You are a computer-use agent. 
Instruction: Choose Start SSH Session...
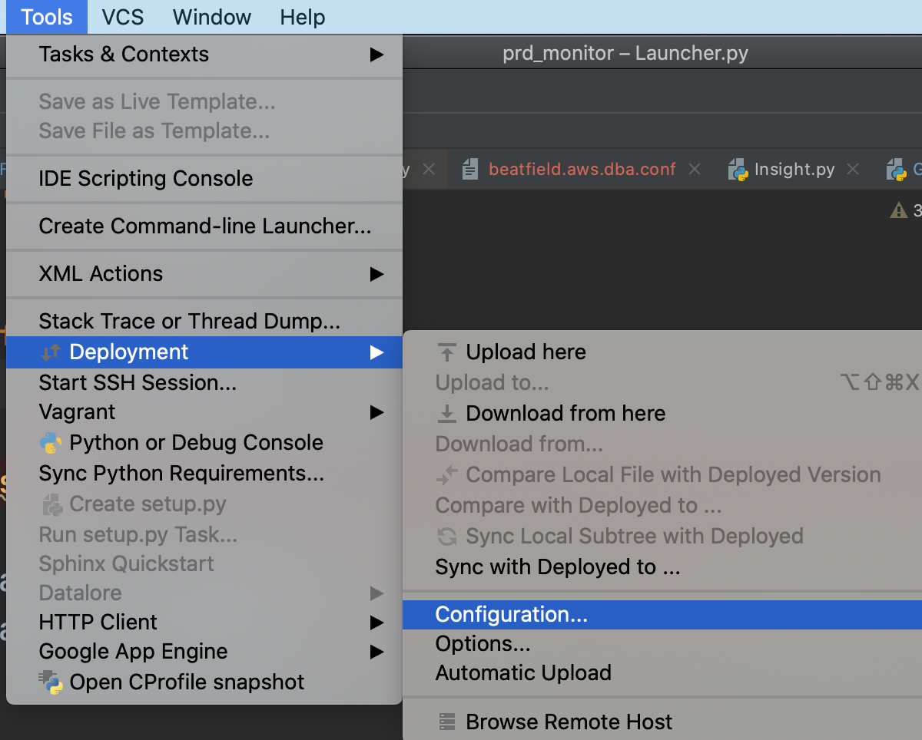pos(204,382)
